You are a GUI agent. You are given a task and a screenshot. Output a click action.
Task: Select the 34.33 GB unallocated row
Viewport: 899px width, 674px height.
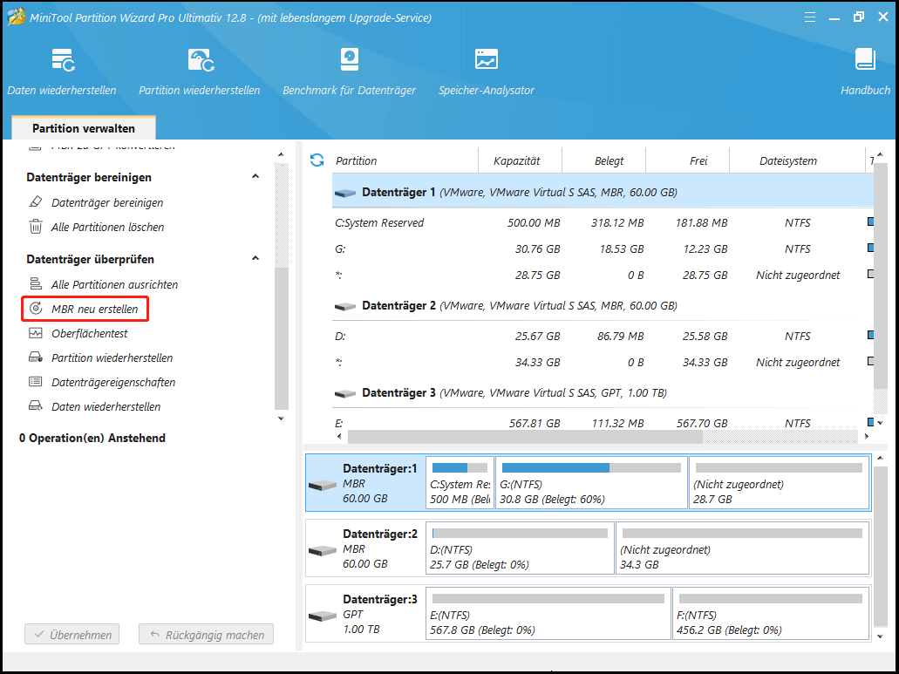pos(603,362)
